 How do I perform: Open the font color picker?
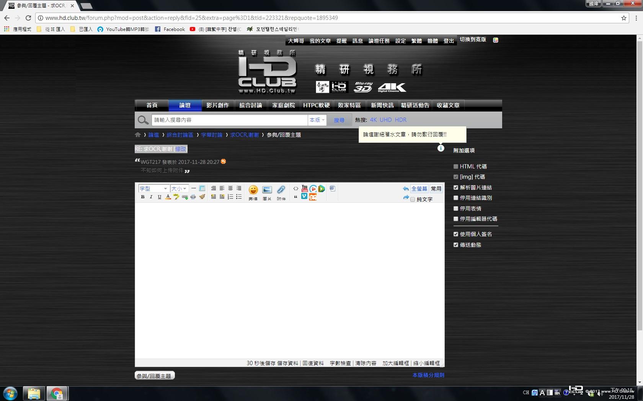[x=168, y=197]
